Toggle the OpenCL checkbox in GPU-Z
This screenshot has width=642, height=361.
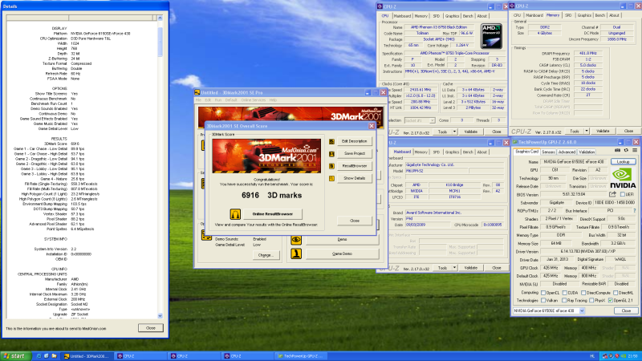coord(544,292)
